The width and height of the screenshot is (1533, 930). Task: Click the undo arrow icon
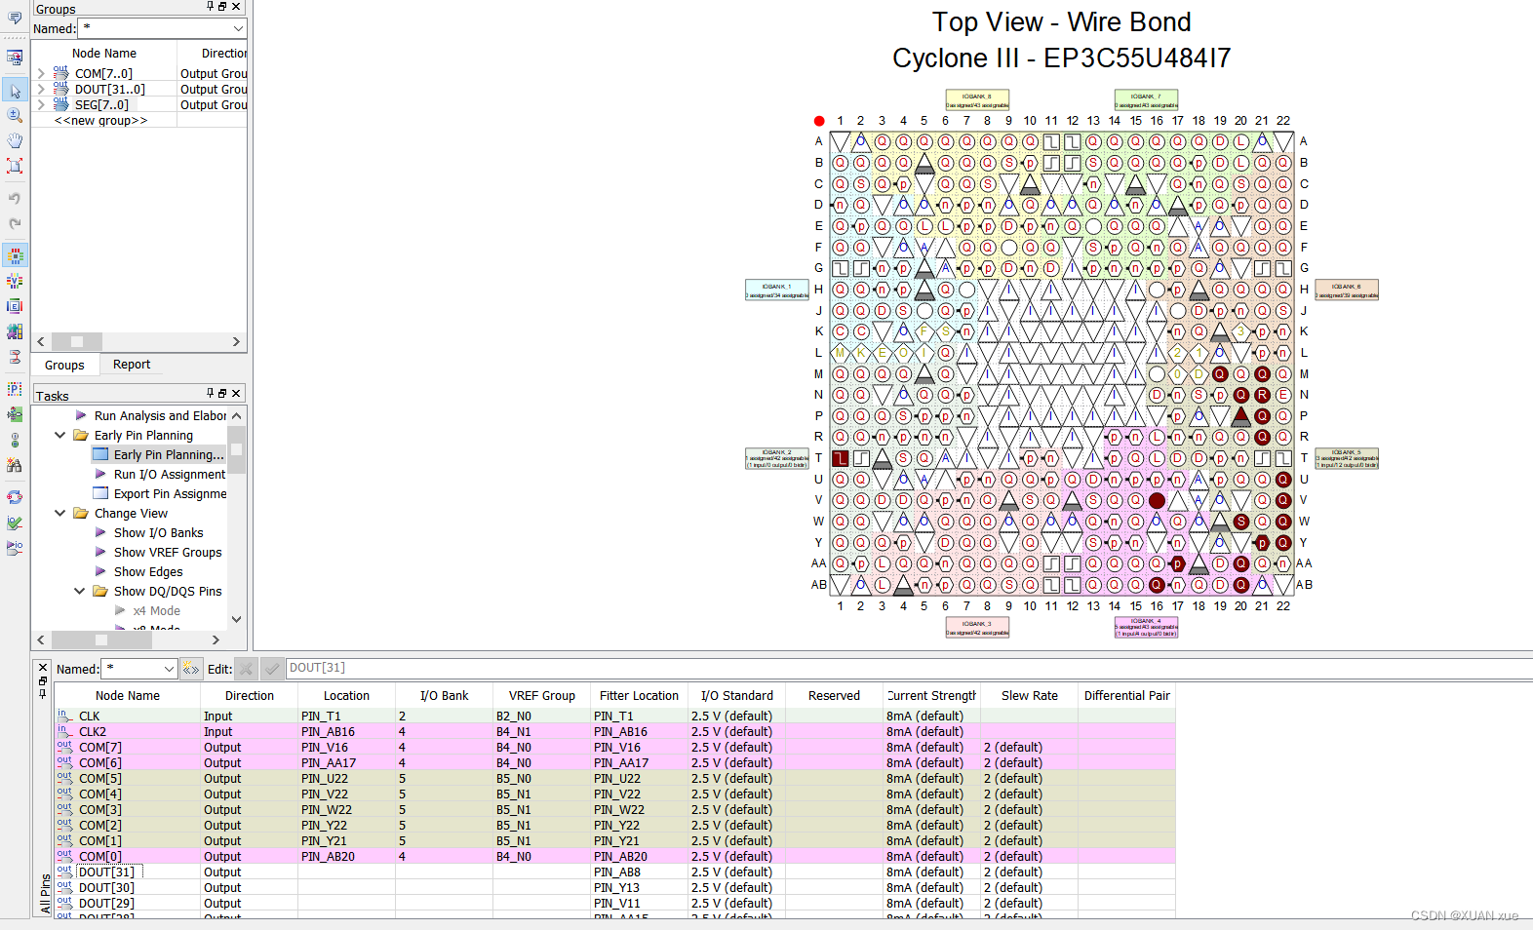click(15, 198)
